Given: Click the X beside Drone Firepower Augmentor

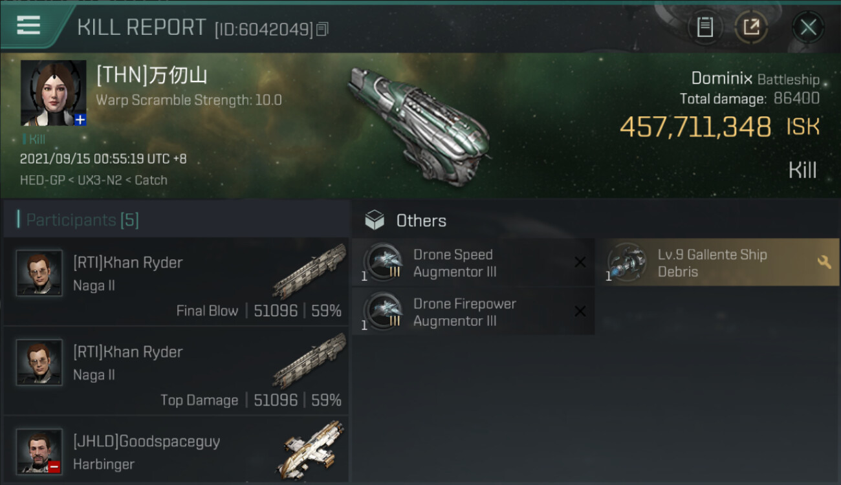Looking at the screenshot, I should click(x=580, y=311).
